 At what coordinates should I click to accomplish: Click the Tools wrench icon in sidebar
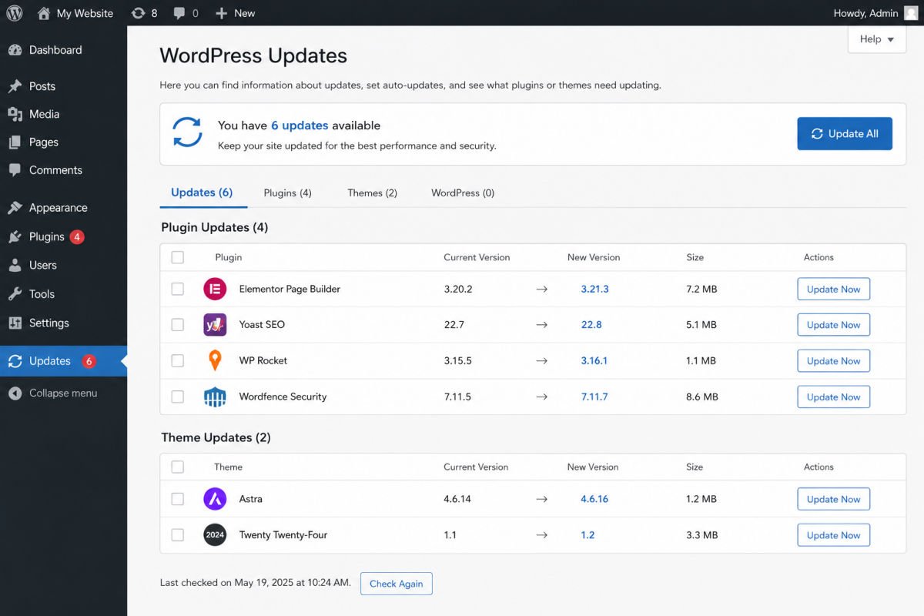pyautogui.click(x=15, y=294)
